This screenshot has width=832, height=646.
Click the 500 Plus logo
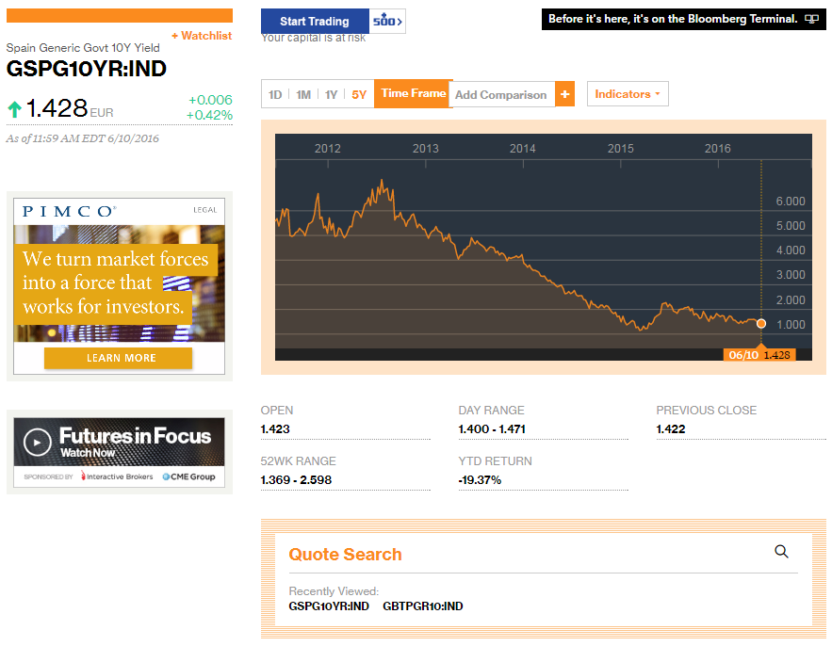[x=387, y=22]
